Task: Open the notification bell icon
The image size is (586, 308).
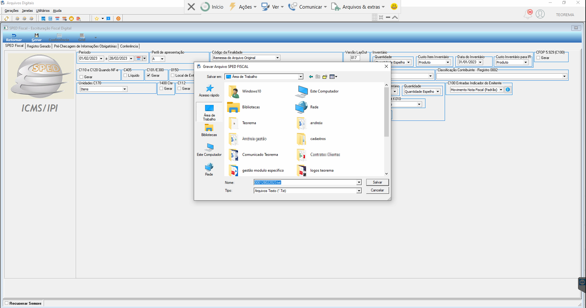Action: (x=528, y=14)
